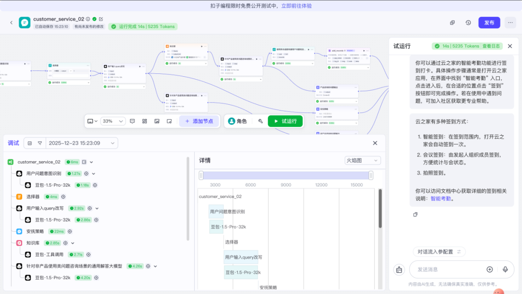Click the 发送消息 message input field

coord(447,269)
